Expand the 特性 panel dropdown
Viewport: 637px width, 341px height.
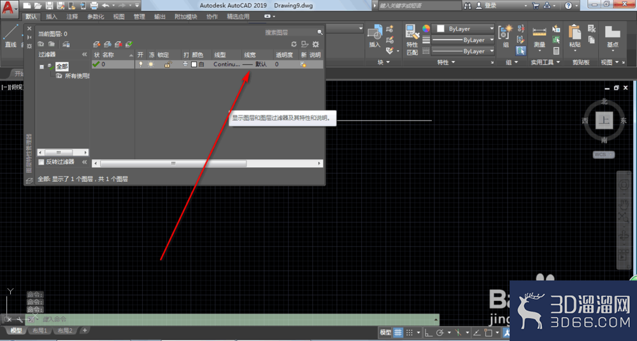446,62
